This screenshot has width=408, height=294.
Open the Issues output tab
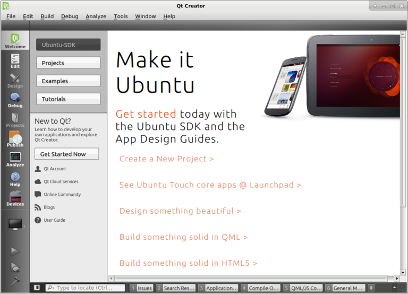[141, 288]
